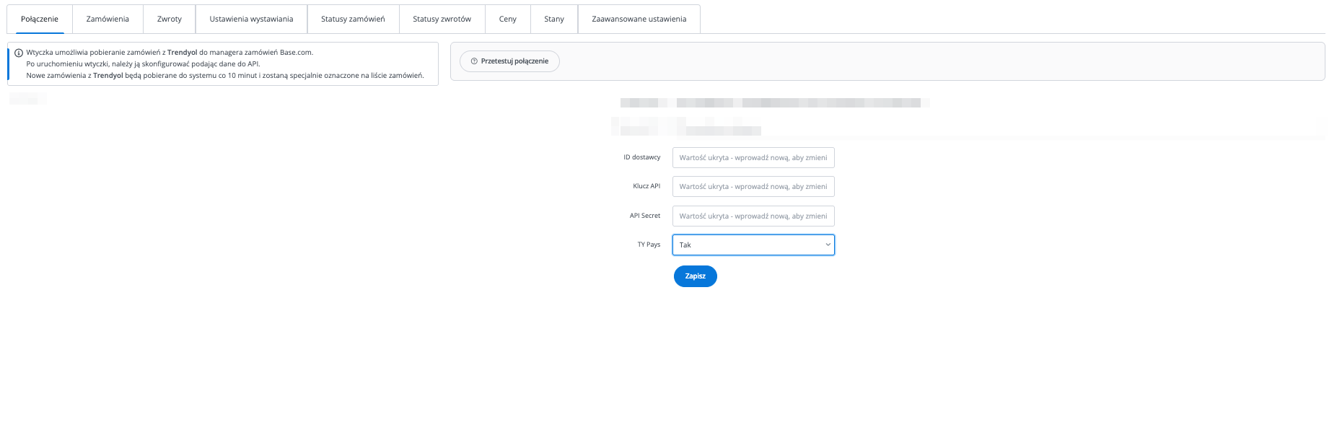Click the question icon in Przetestuj połączenie

click(474, 61)
